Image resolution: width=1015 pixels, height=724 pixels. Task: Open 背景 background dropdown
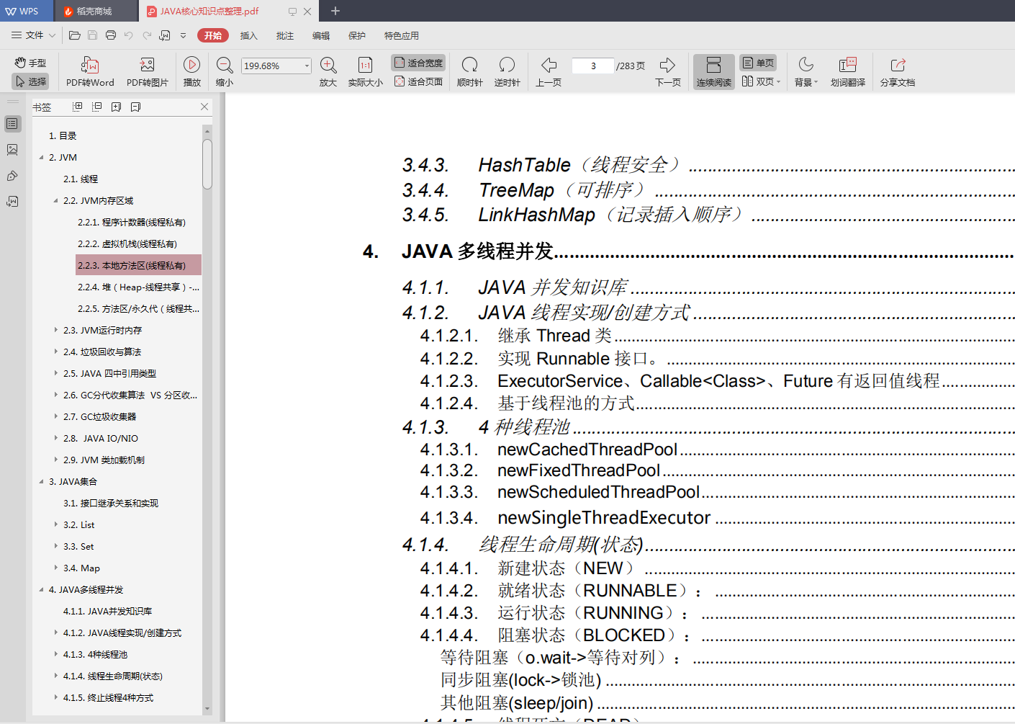pos(806,72)
